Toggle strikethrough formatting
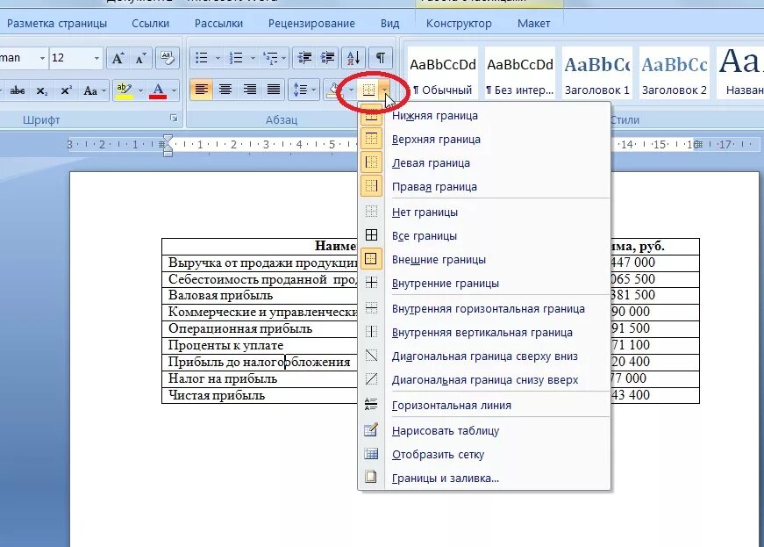Image resolution: width=764 pixels, height=547 pixels. [x=18, y=90]
